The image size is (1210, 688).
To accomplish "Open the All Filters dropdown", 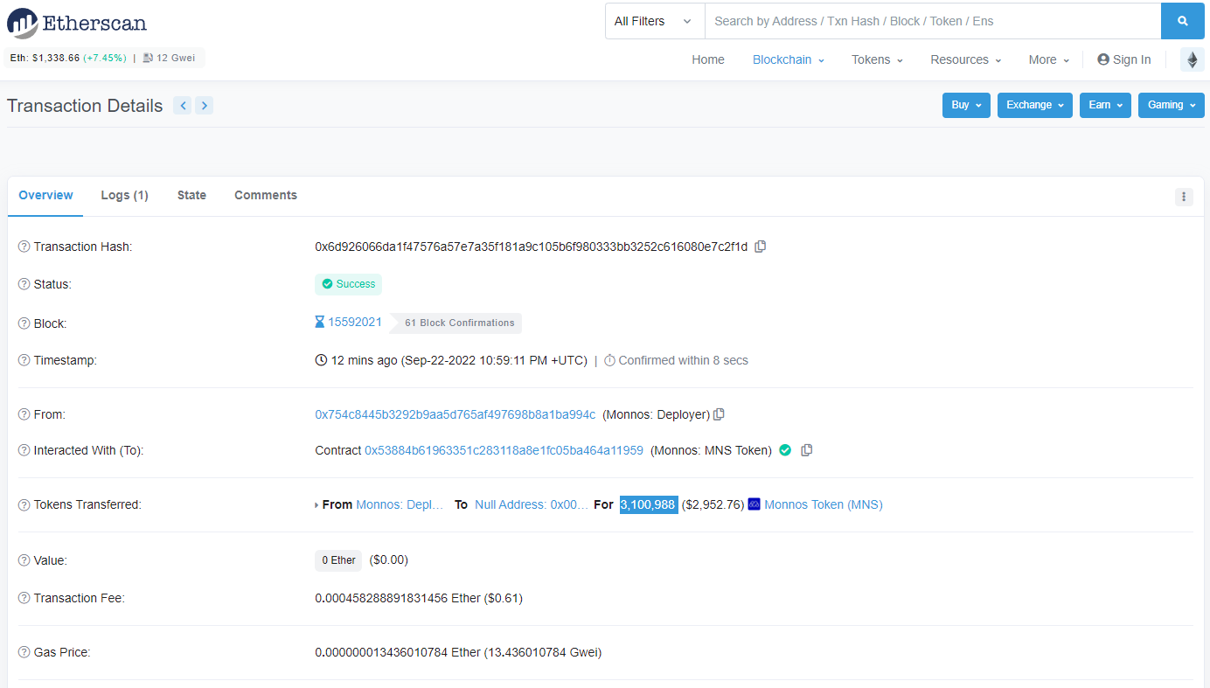I will point(655,21).
